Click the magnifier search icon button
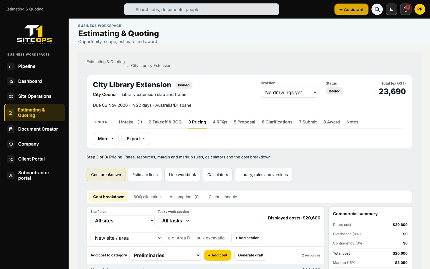The width and height of the screenshot is (430, 269). click(377, 9)
